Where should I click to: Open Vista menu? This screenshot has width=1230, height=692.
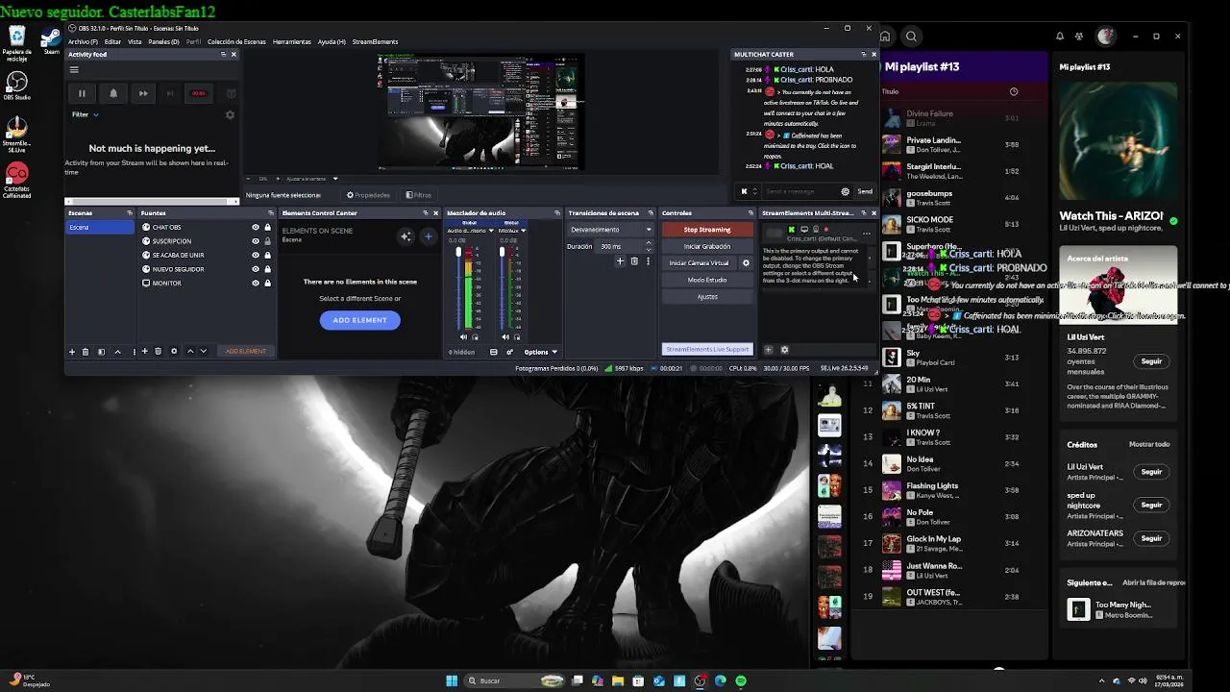pyautogui.click(x=135, y=42)
